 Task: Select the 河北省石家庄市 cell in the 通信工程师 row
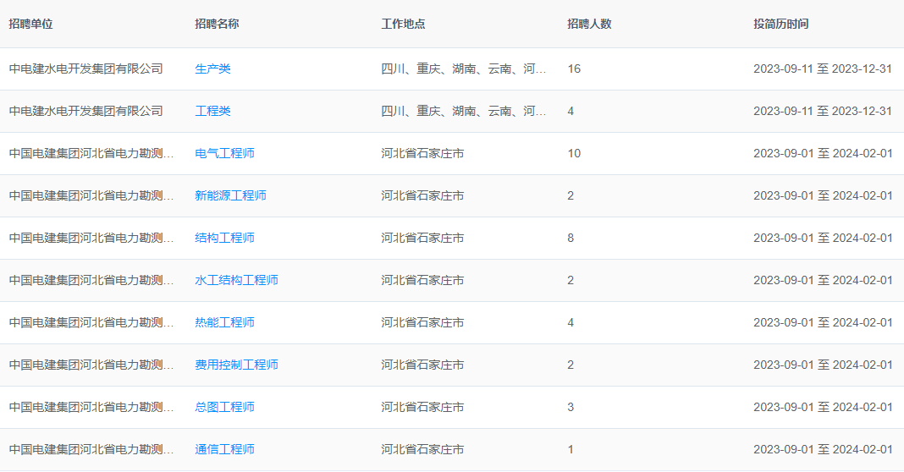tap(422, 449)
